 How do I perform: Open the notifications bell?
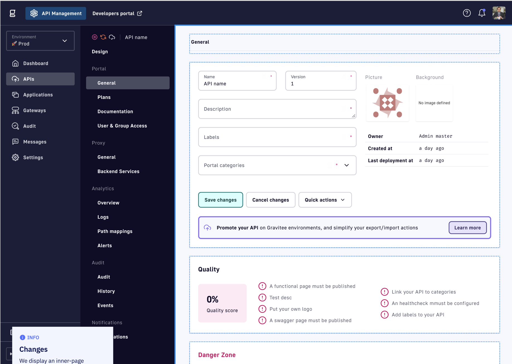click(x=482, y=13)
